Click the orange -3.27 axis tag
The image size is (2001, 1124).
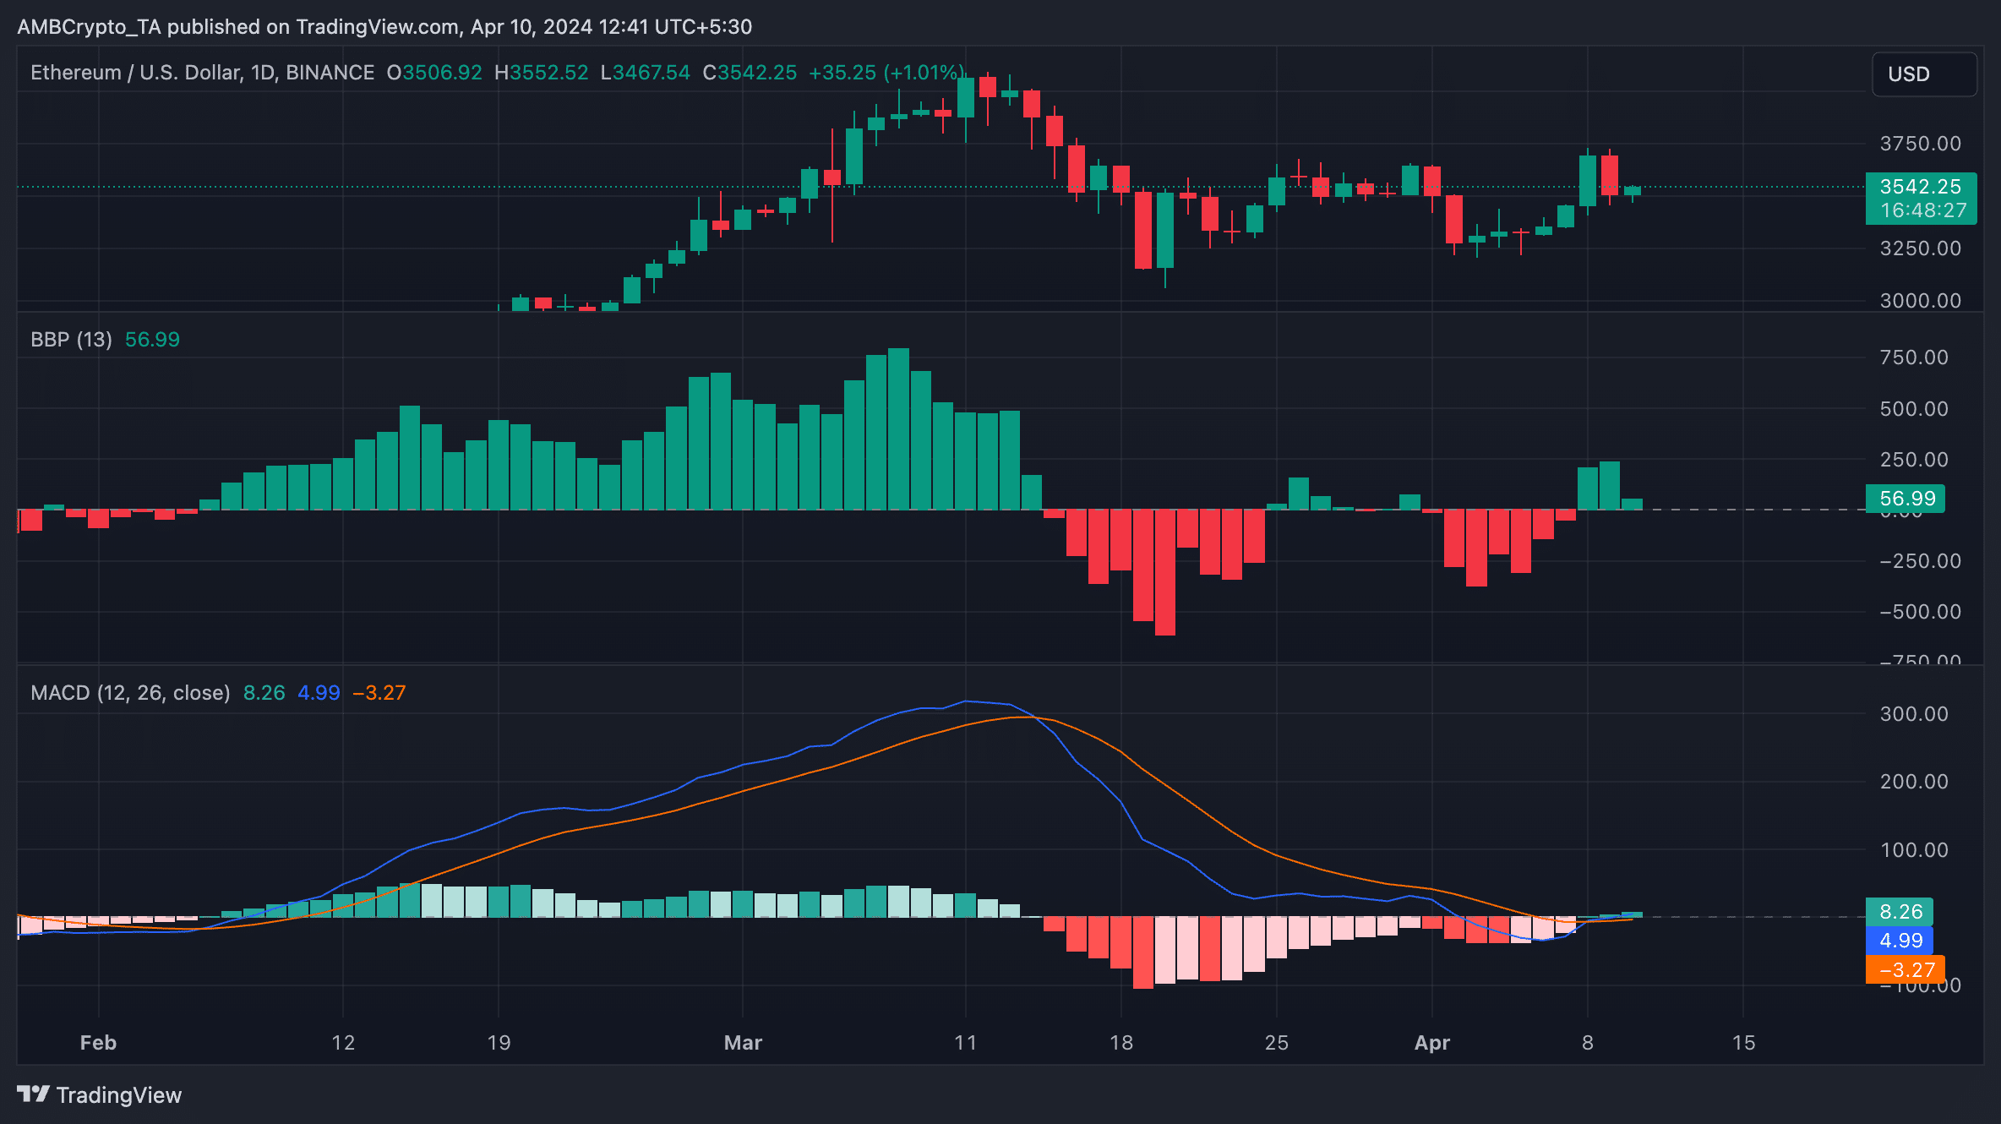1906,969
